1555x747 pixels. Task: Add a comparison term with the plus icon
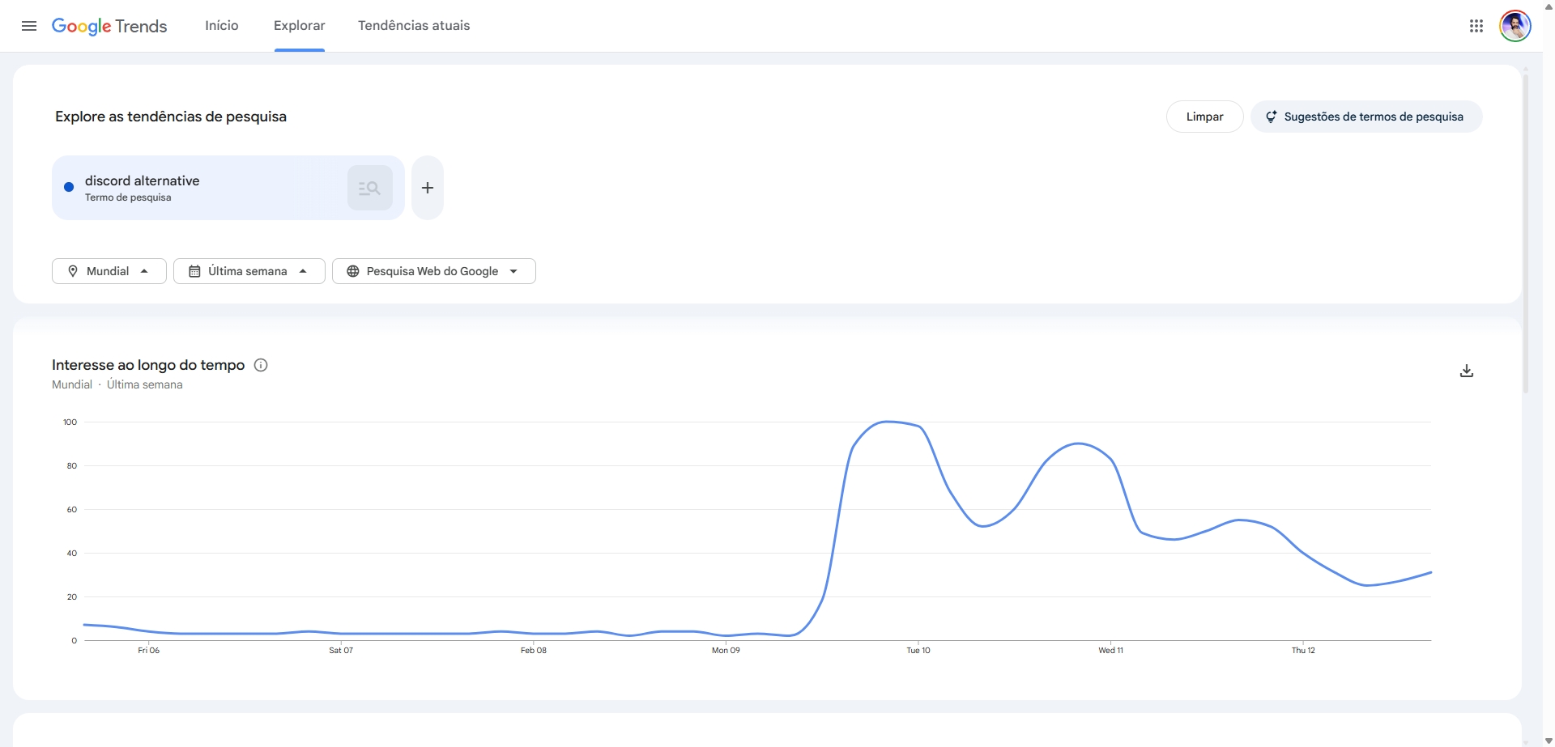[427, 187]
